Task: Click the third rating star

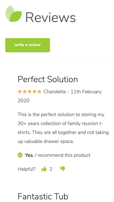Action: (29, 92)
